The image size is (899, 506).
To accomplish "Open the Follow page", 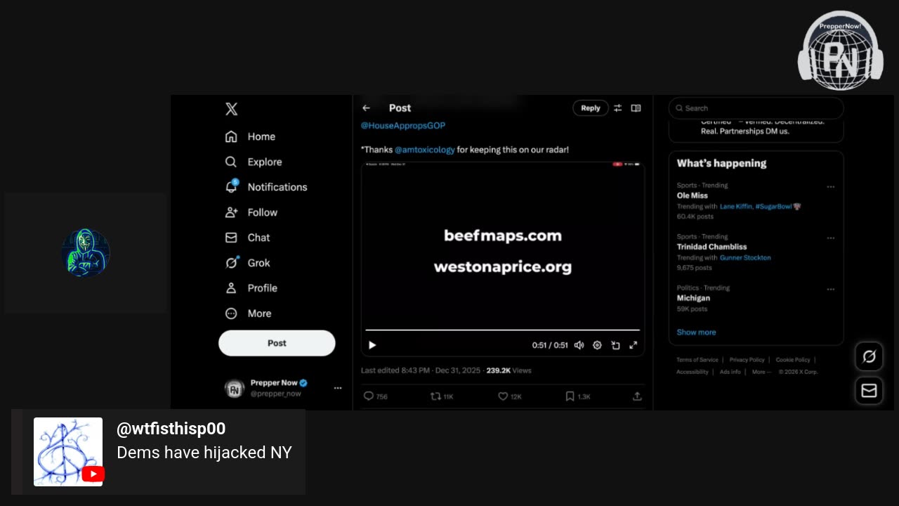I will pos(251,212).
